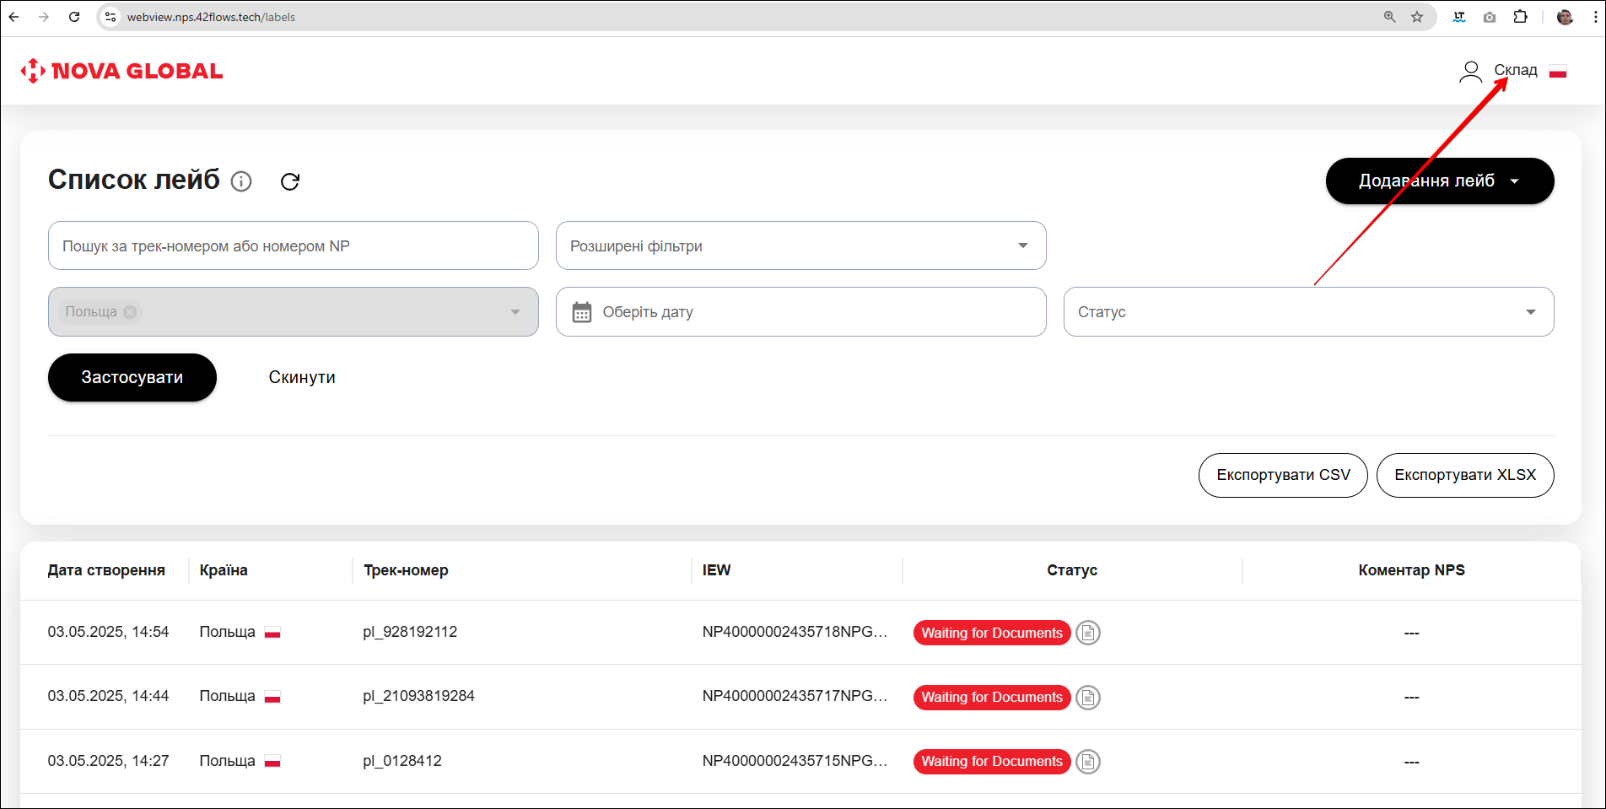This screenshot has width=1606, height=809.
Task: Focus the track-number search field
Action: pos(293,245)
